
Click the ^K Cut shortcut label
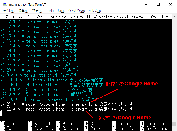click(x=90, y=123)
